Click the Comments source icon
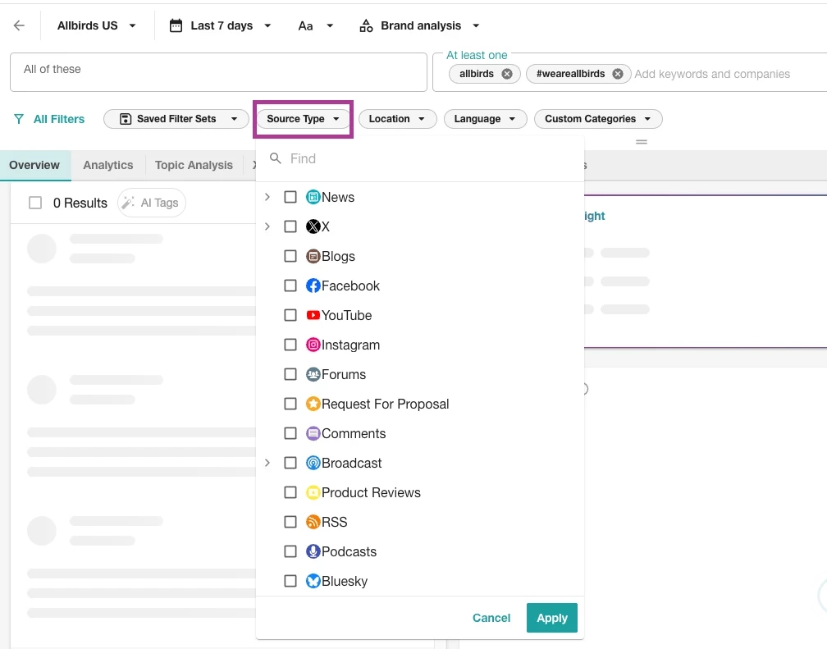The image size is (827, 649). 313,433
